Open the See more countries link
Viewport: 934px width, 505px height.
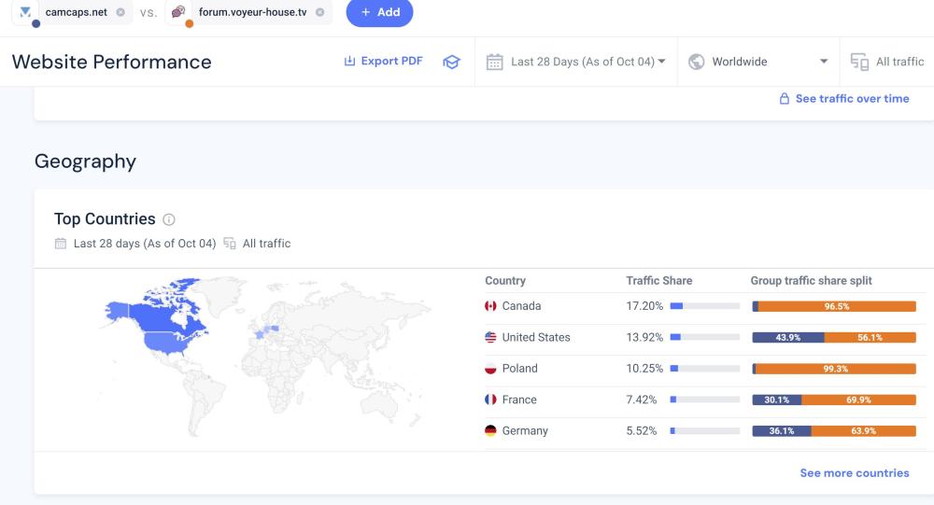click(854, 473)
